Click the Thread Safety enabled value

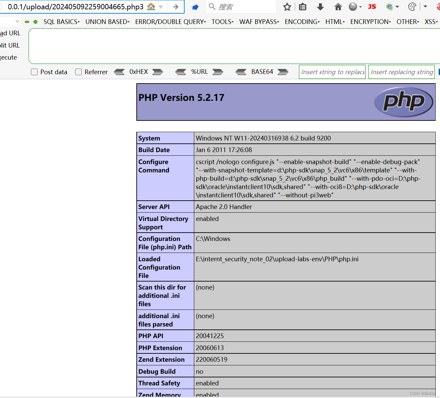tap(207, 383)
